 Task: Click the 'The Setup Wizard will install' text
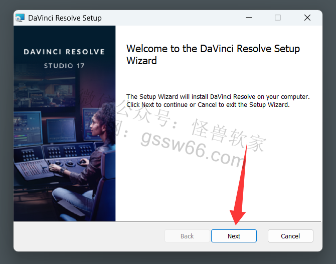[218, 97]
